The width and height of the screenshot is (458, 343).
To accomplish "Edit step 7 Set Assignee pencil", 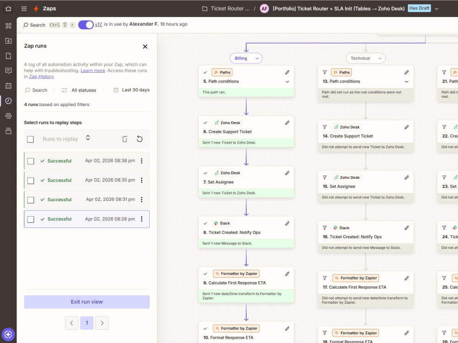I will [287, 173].
